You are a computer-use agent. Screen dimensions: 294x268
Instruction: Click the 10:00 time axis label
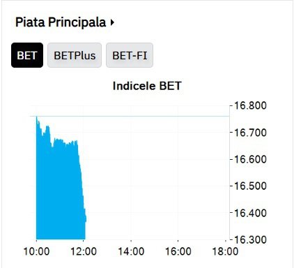(36, 251)
